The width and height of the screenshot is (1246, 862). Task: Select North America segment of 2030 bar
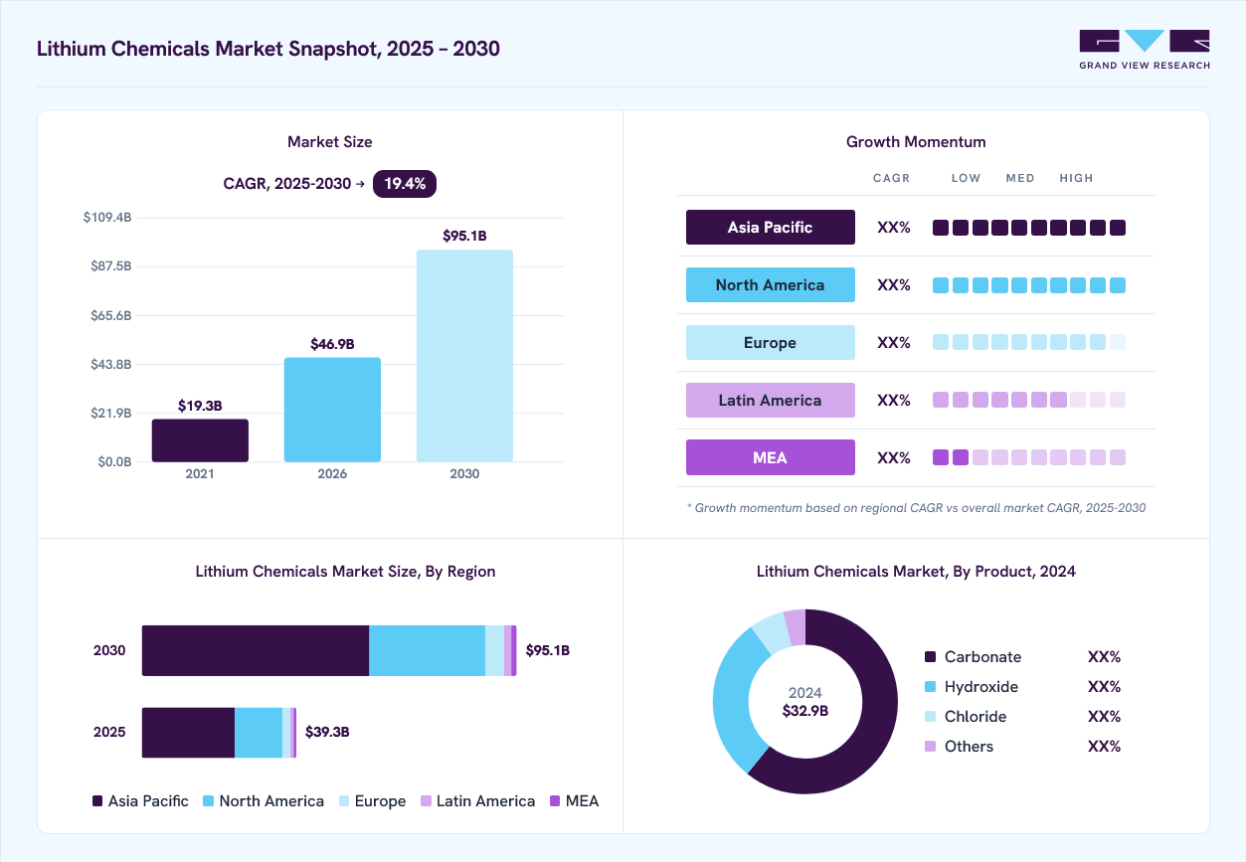tap(428, 650)
